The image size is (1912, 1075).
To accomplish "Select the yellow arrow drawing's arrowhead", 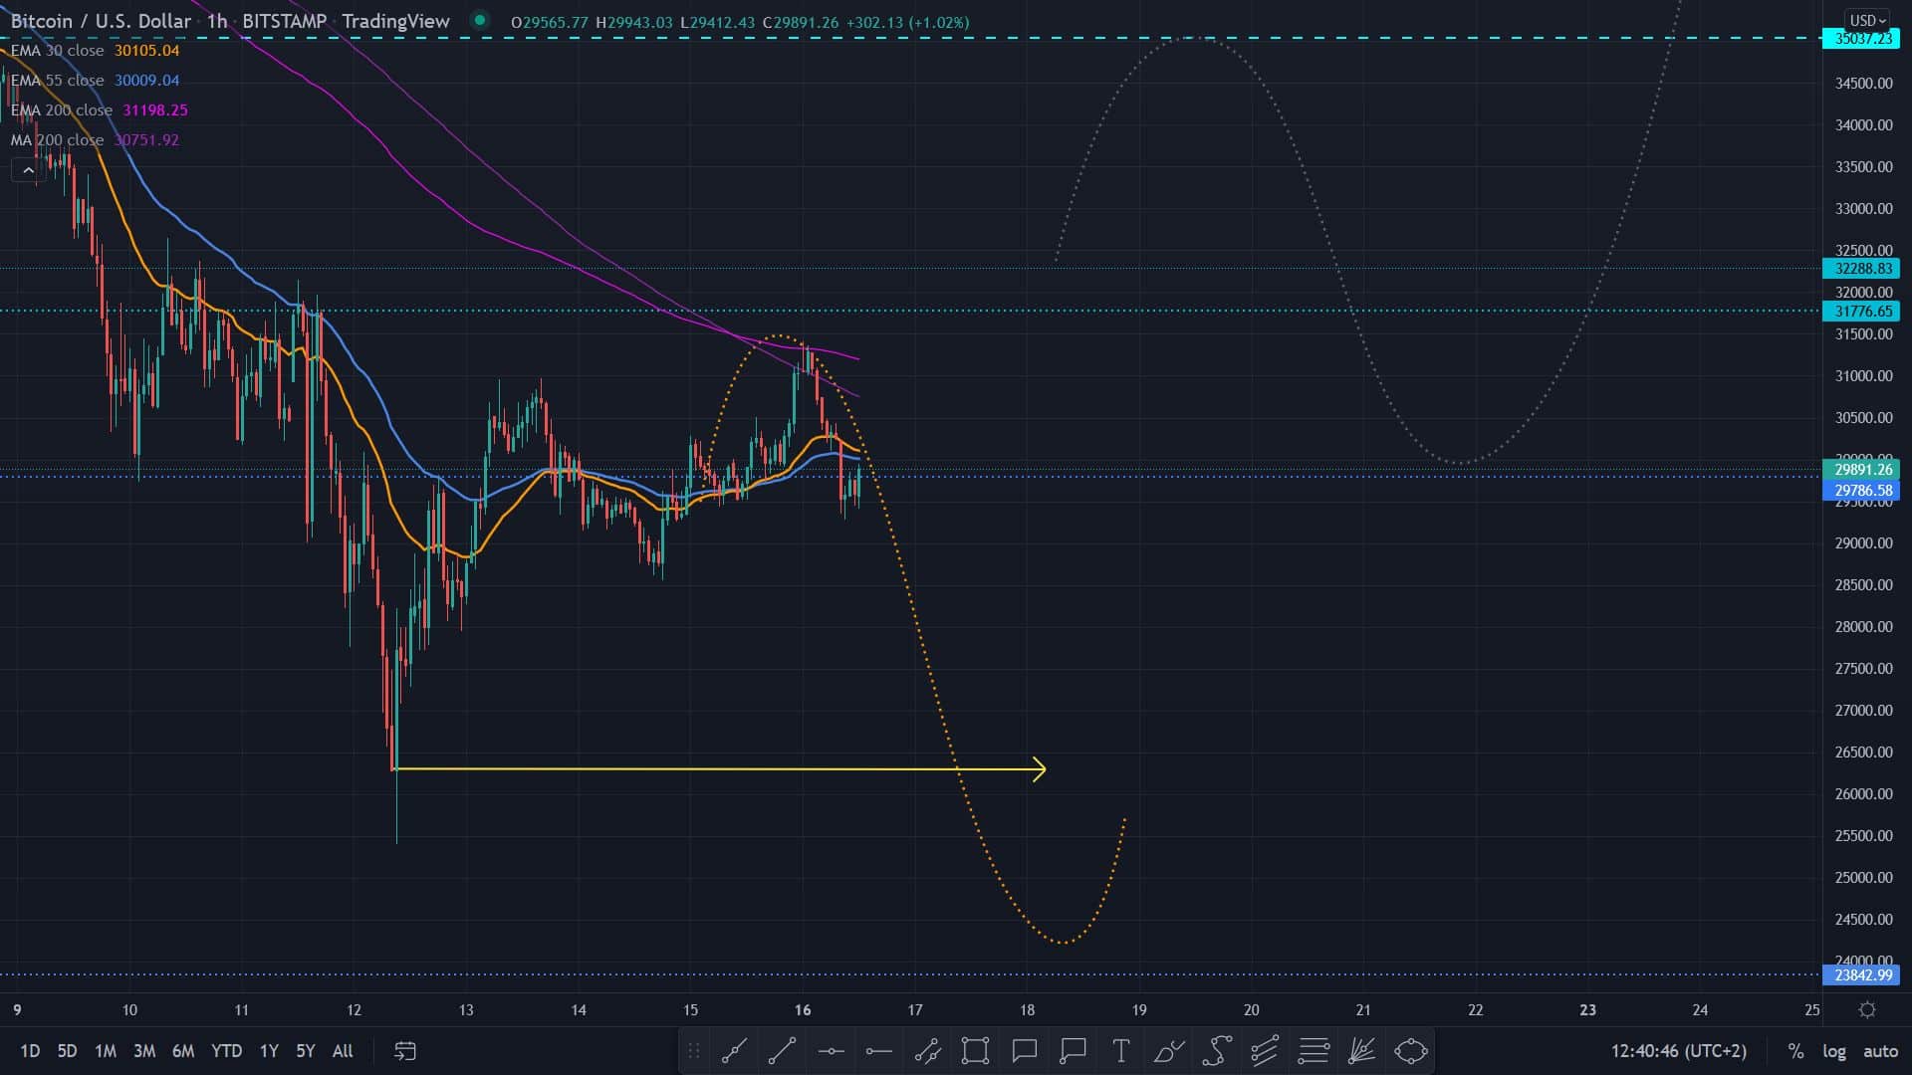I will click(1040, 769).
